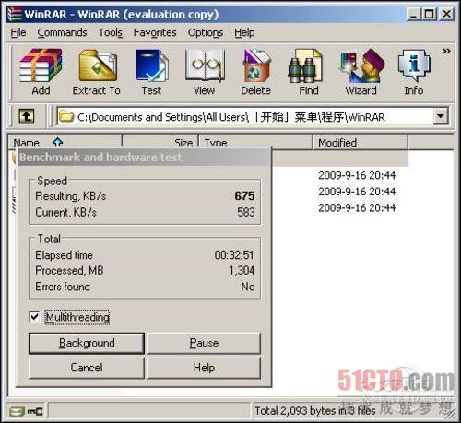Viewport: 461px width, 423px height.
Task: Click the Background button
Action: coord(87,343)
